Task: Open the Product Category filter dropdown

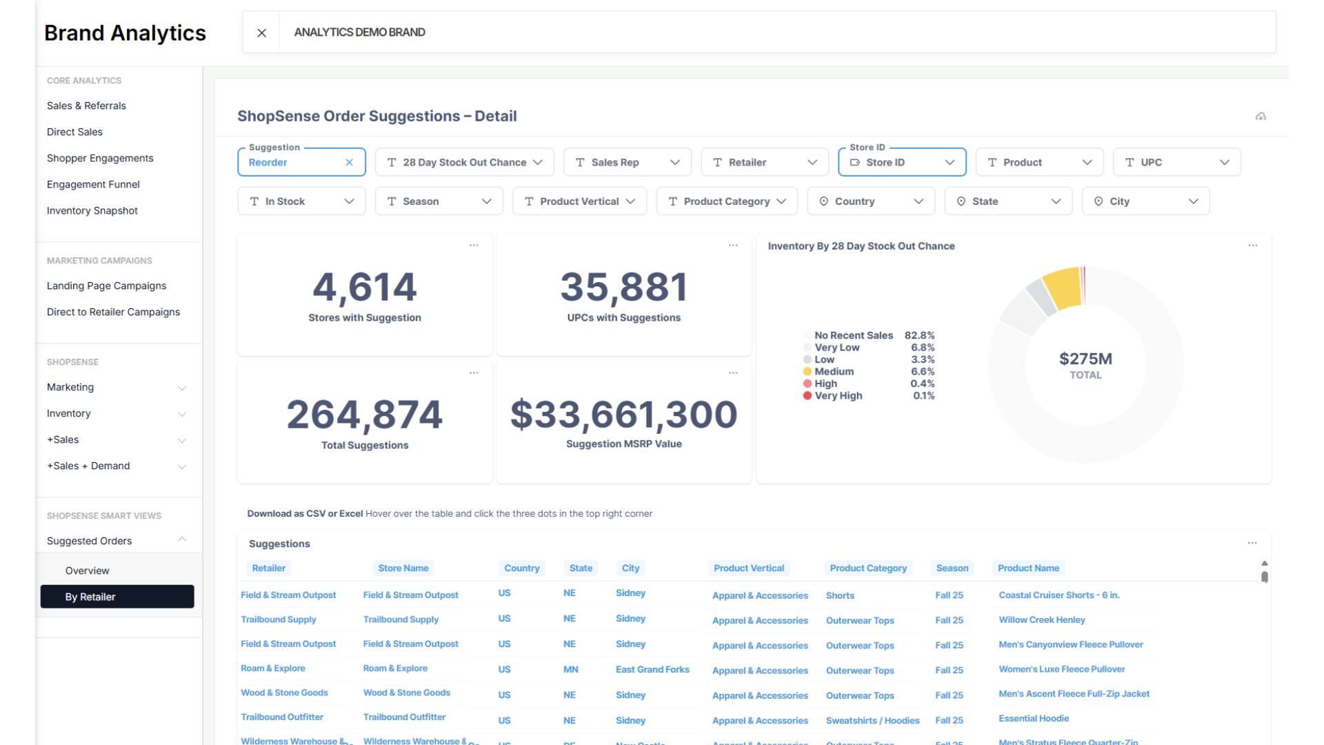Action: [727, 201]
